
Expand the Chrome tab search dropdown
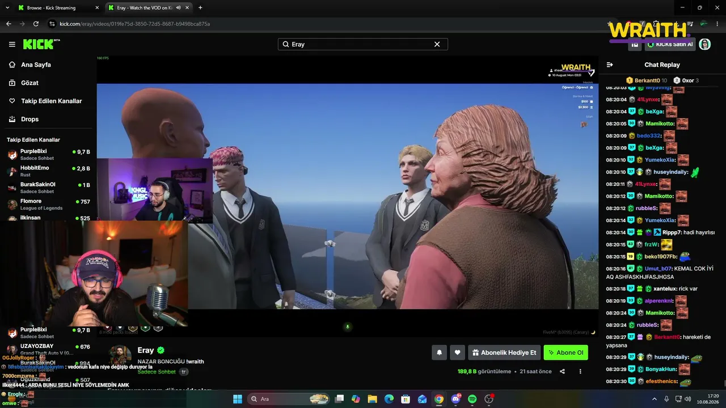pos(7,8)
